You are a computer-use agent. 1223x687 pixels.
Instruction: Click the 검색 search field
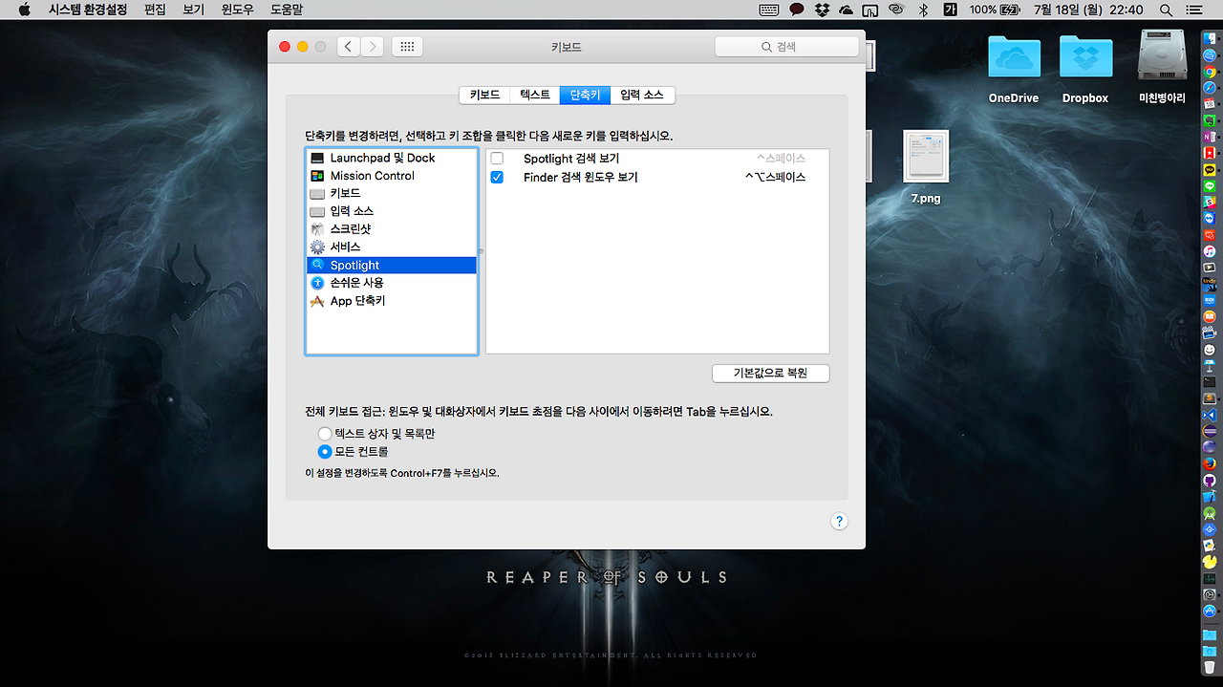coord(786,46)
